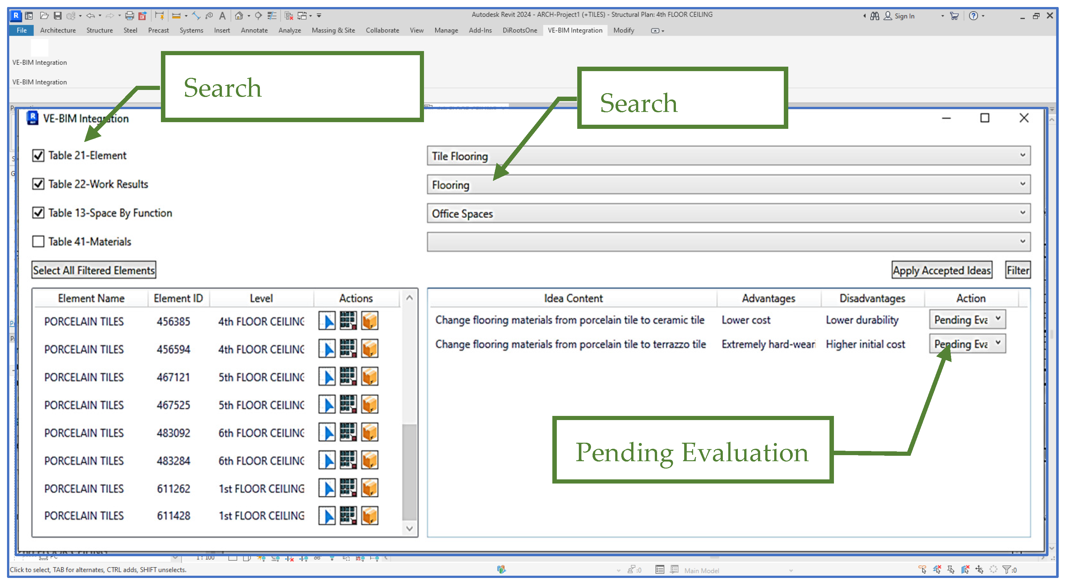Open Pending Evaluation dropdown for terrazzo tile idea

point(967,344)
